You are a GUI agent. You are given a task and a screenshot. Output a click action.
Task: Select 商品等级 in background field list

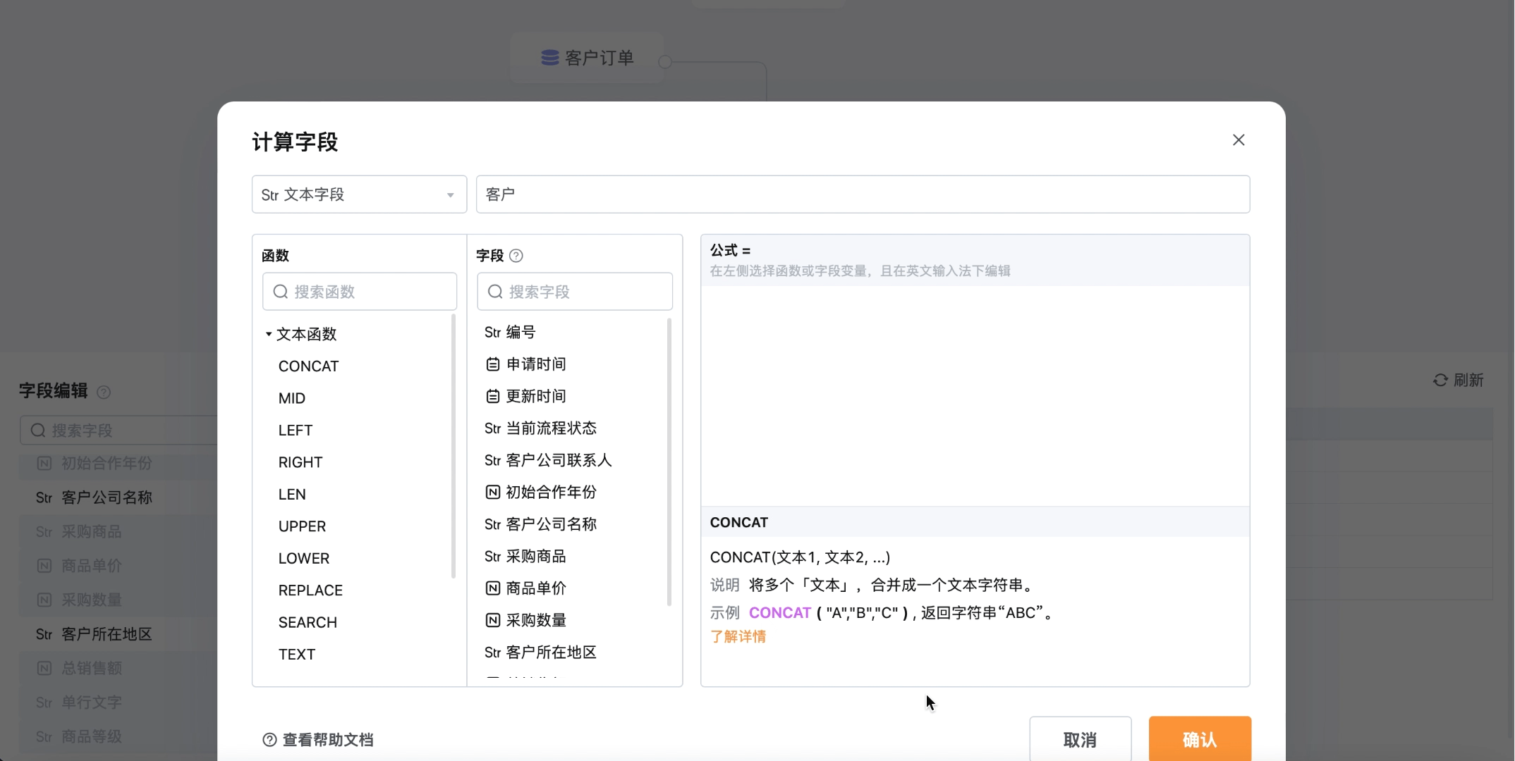point(79,736)
